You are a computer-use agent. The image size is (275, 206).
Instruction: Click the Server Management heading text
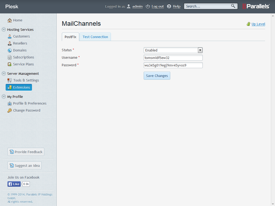23,73
